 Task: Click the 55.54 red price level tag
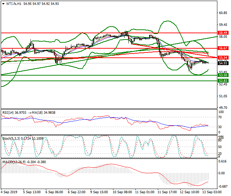pyautogui.click(x=223, y=58)
